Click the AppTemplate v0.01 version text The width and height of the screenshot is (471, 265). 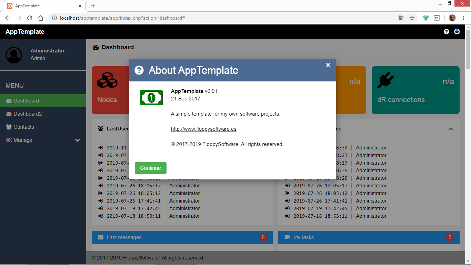[194, 91]
